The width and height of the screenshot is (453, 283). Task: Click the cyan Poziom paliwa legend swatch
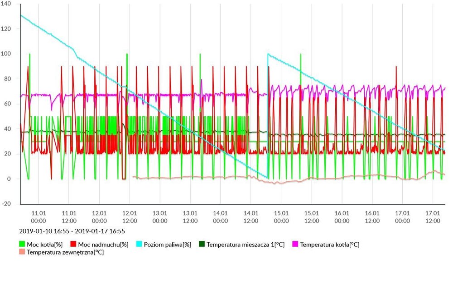point(140,245)
